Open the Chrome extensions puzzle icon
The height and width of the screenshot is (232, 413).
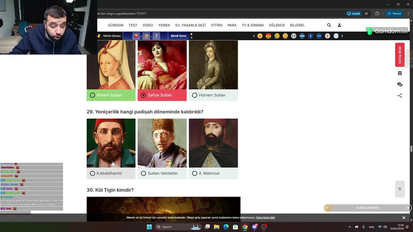click(377, 14)
